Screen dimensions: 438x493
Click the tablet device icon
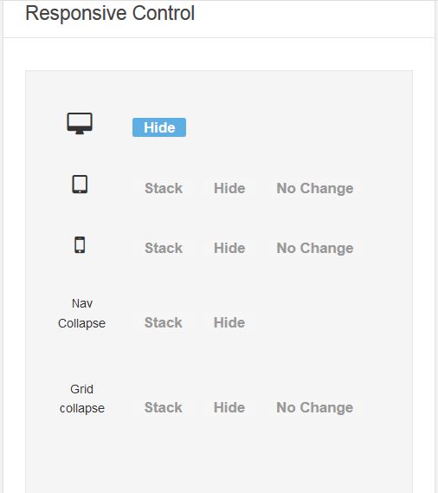[x=80, y=185]
